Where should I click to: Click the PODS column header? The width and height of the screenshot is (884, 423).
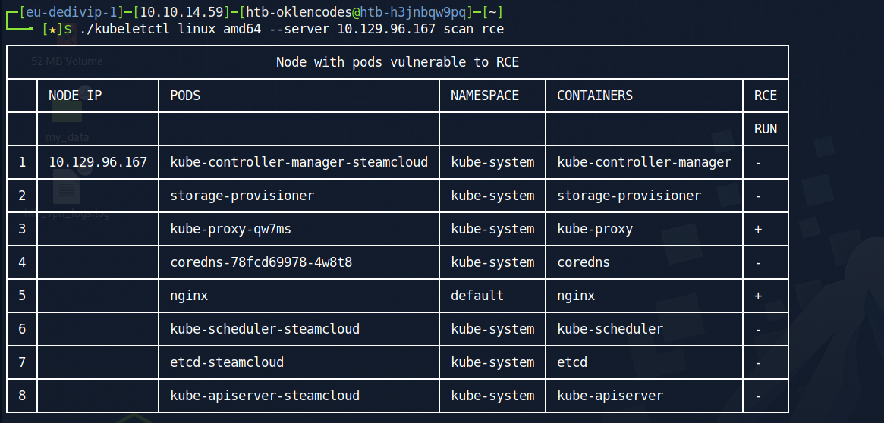point(185,96)
